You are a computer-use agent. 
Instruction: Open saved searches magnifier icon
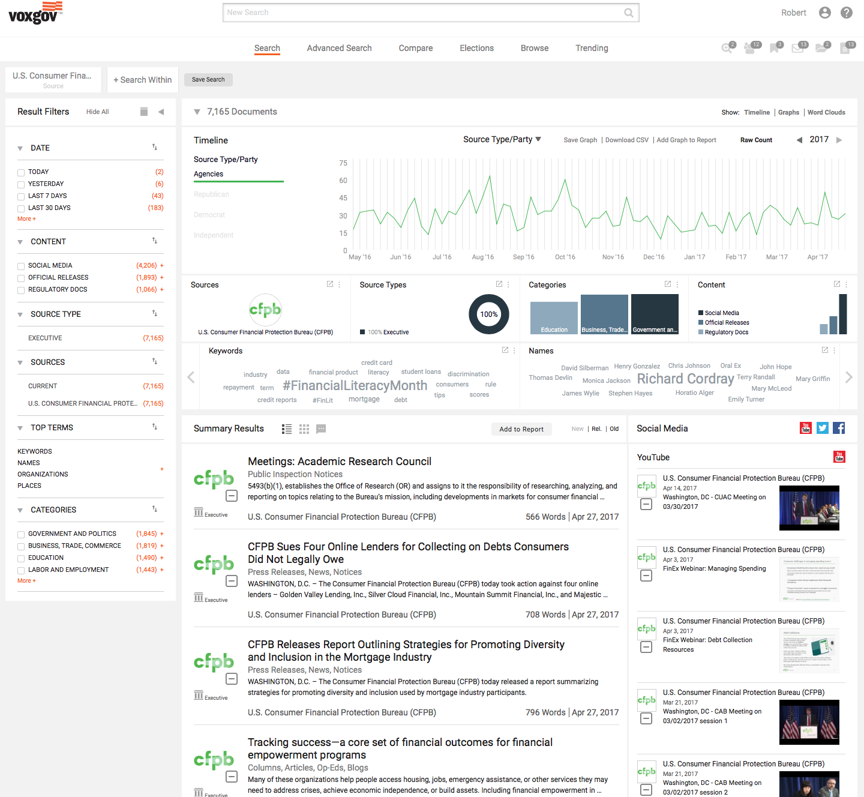tap(727, 49)
